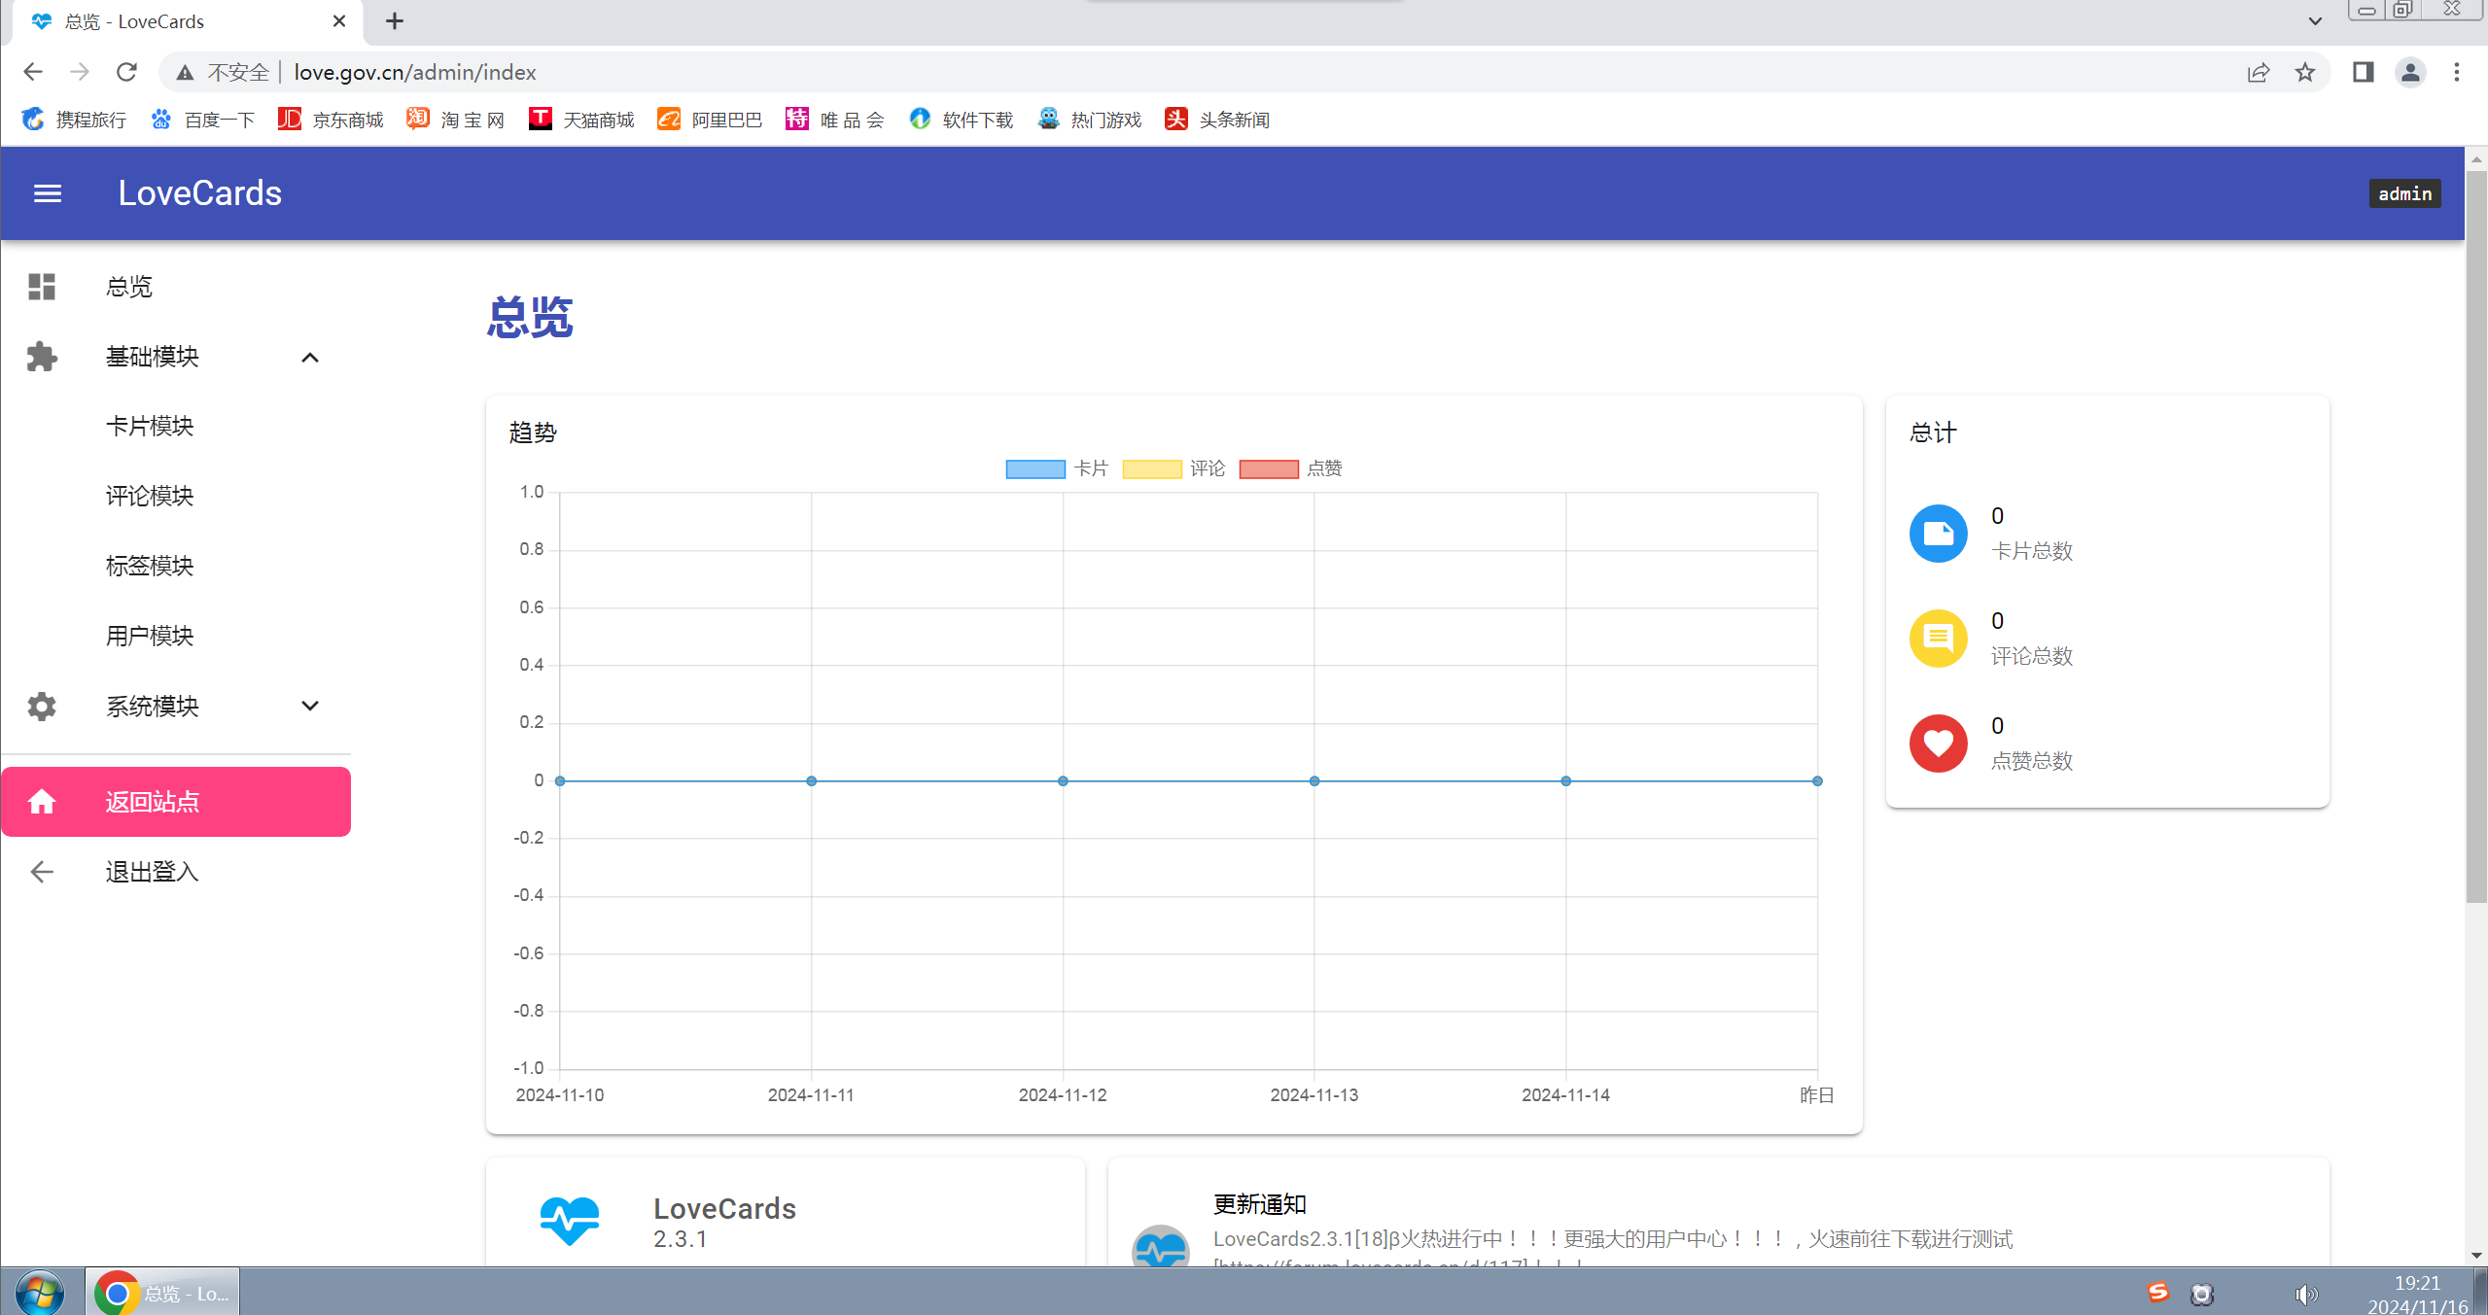Expand the 系统模块 section chevron
The width and height of the screenshot is (2488, 1315).
[310, 707]
